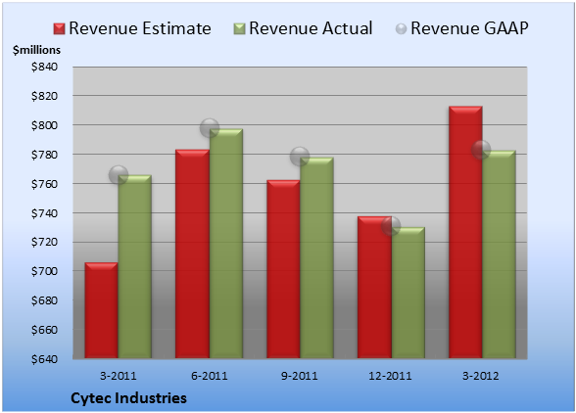Click the '$720' y-axis value
576x413 pixels.
pos(44,242)
